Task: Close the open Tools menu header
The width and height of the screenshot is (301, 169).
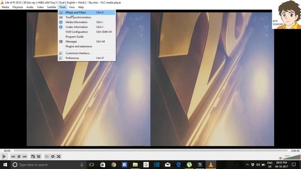Action: tap(63, 7)
